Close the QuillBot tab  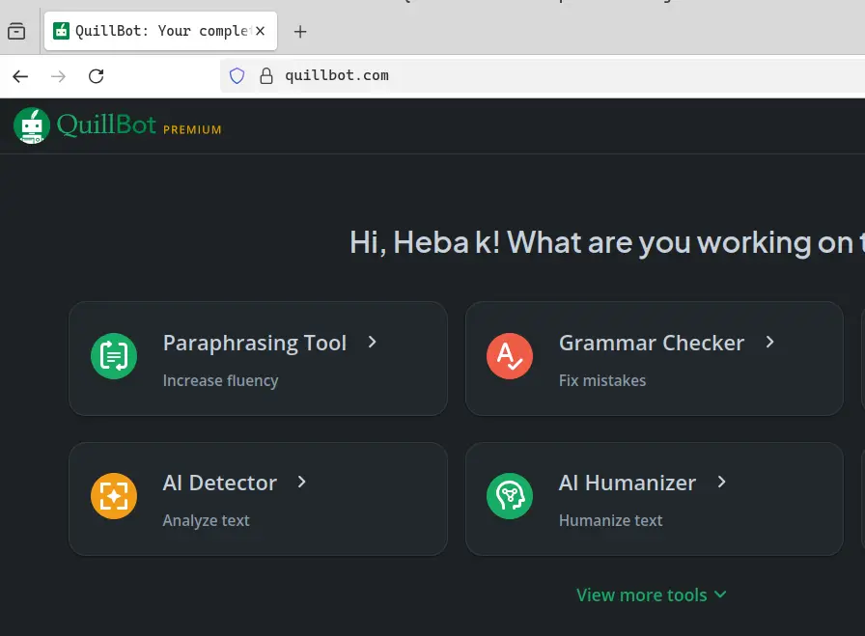[x=260, y=31]
